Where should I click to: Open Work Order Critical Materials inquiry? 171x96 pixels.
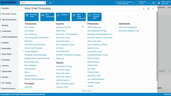(x=67, y=34)
